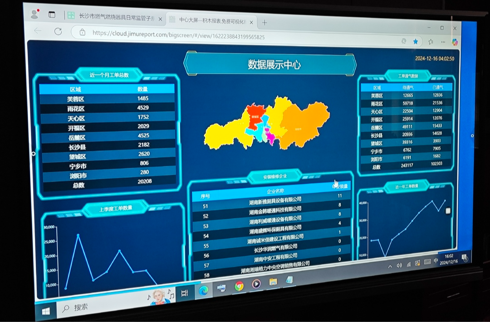Open the Edge profile icon
This screenshot has width=490, height=322.
(34, 14)
